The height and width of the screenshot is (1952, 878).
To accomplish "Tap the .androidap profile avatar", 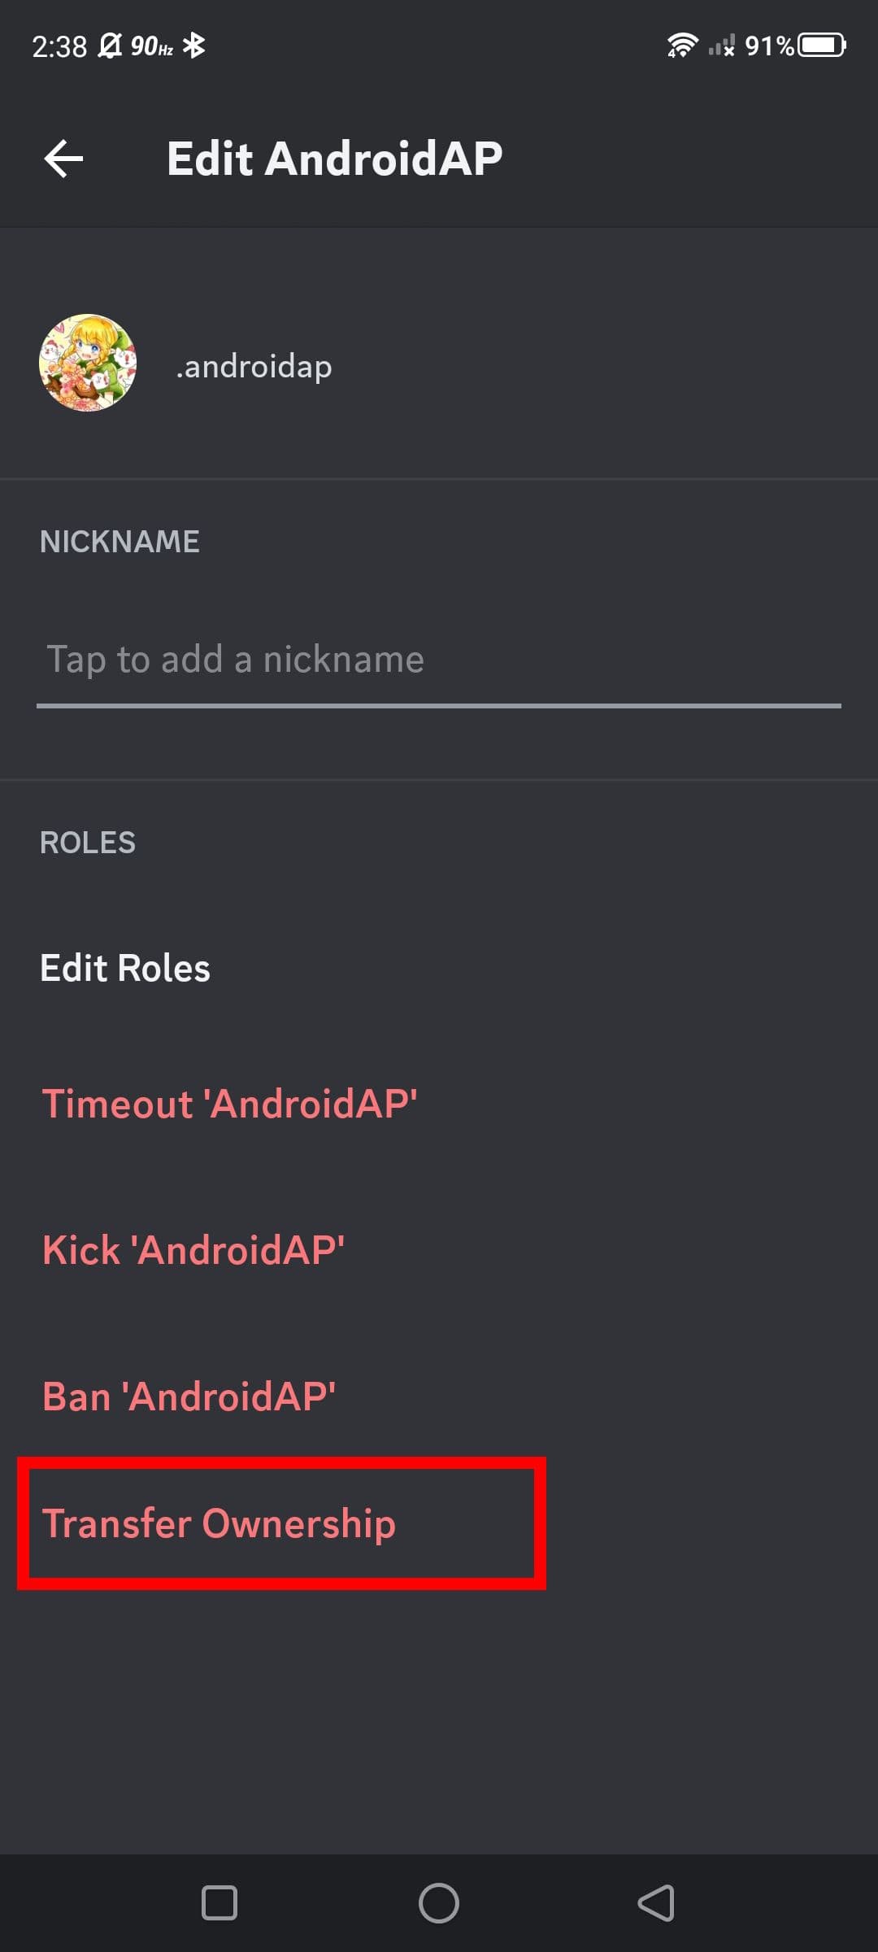I will [88, 363].
